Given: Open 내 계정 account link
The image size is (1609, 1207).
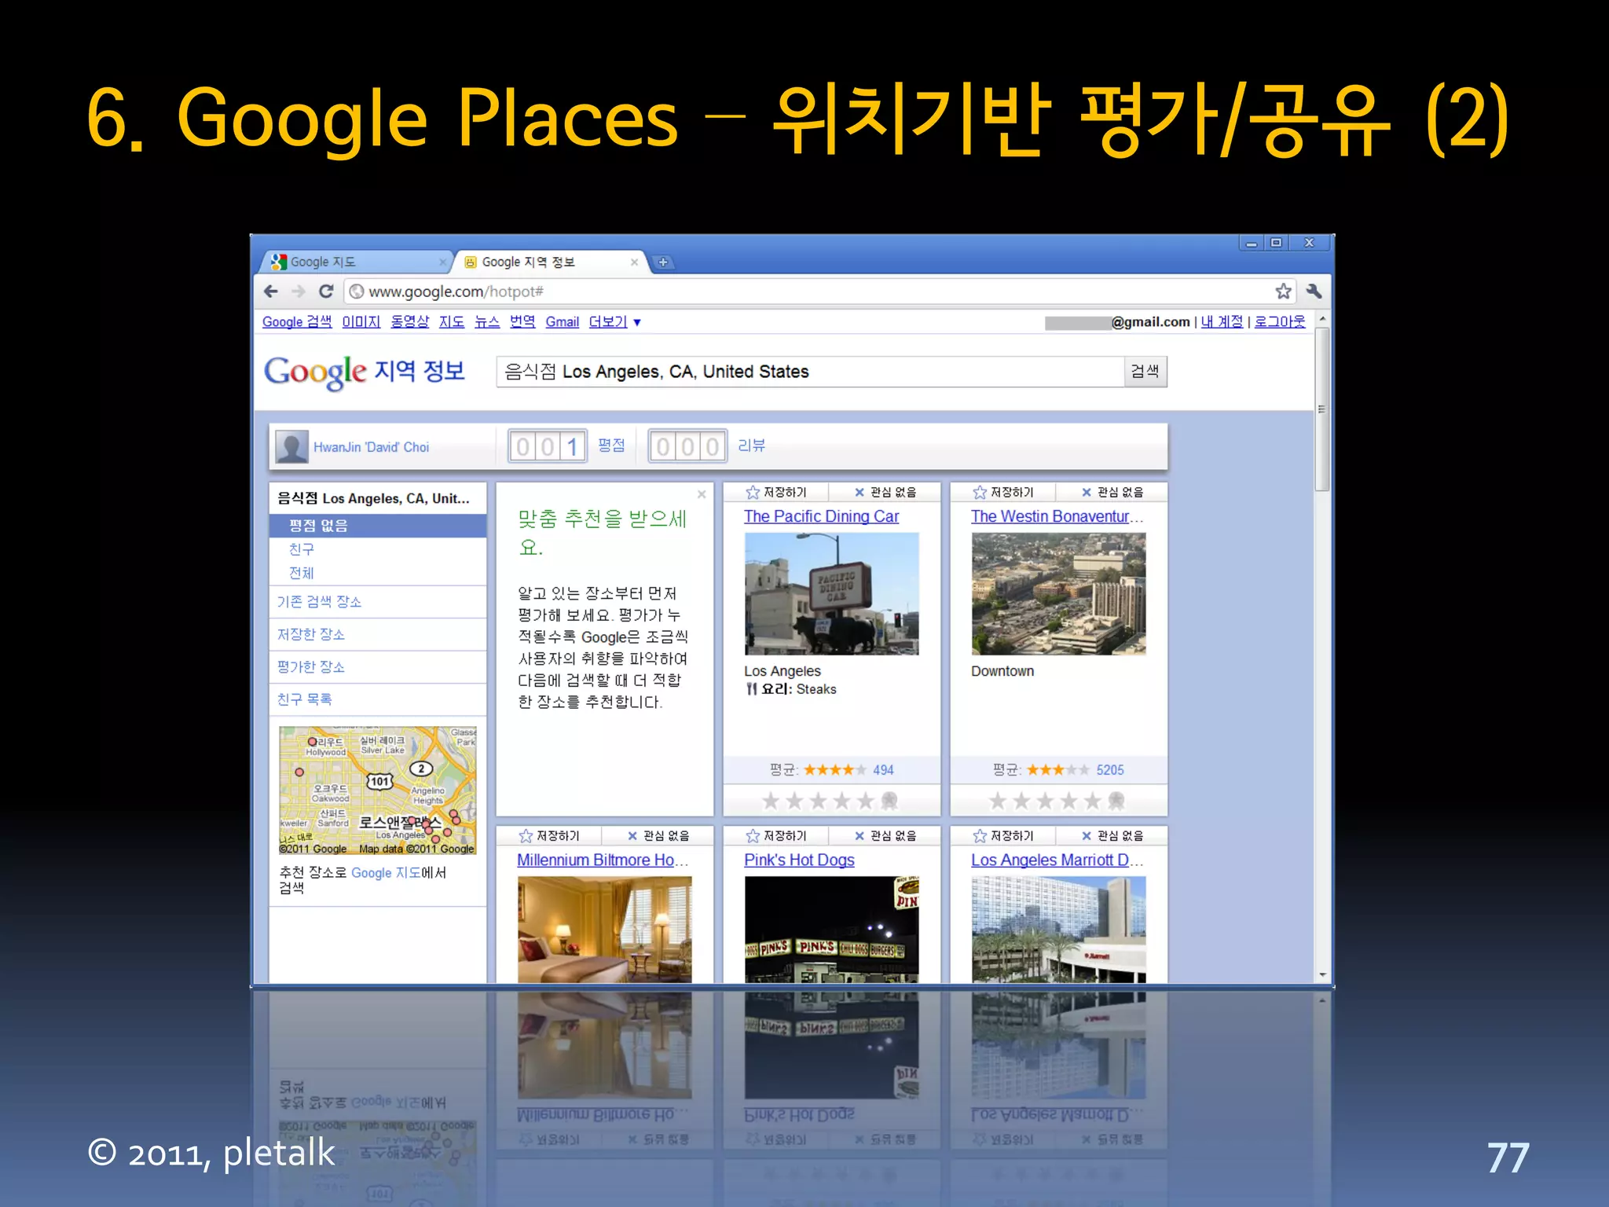Looking at the screenshot, I should pos(1222,321).
